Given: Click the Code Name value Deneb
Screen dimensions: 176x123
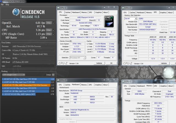Looking at the screenshot, I should 78,20.
